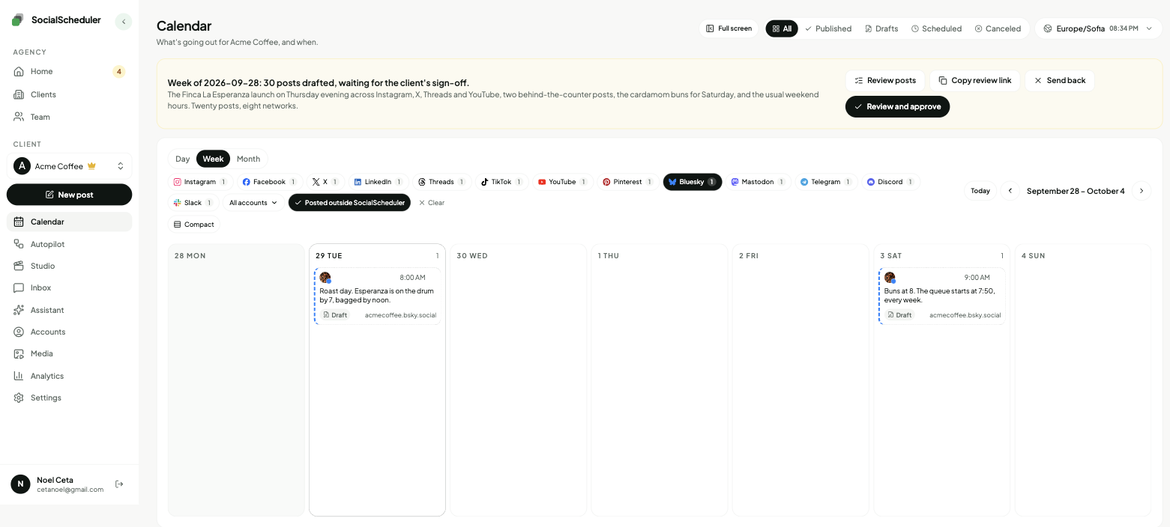Open the Team page
Viewport: 1170px width, 527px height.
69,117
